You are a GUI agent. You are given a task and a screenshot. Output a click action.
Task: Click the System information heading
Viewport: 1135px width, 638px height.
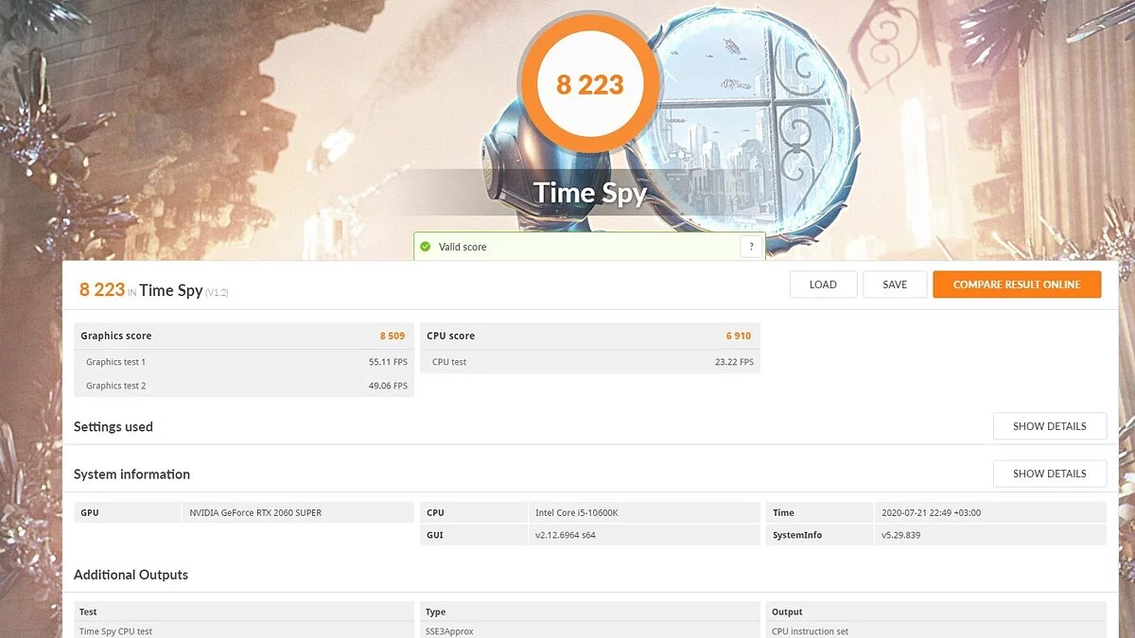(131, 474)
